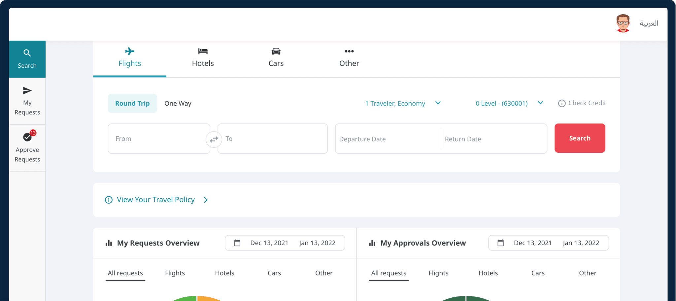Open the Search sidebar item

point(27,59)
